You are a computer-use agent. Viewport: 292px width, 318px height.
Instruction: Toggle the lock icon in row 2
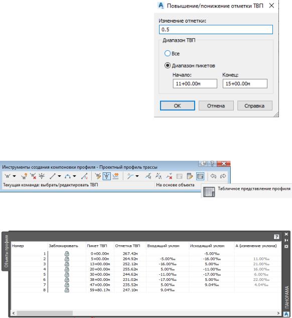pyautogui.click(x=67, y=259)
